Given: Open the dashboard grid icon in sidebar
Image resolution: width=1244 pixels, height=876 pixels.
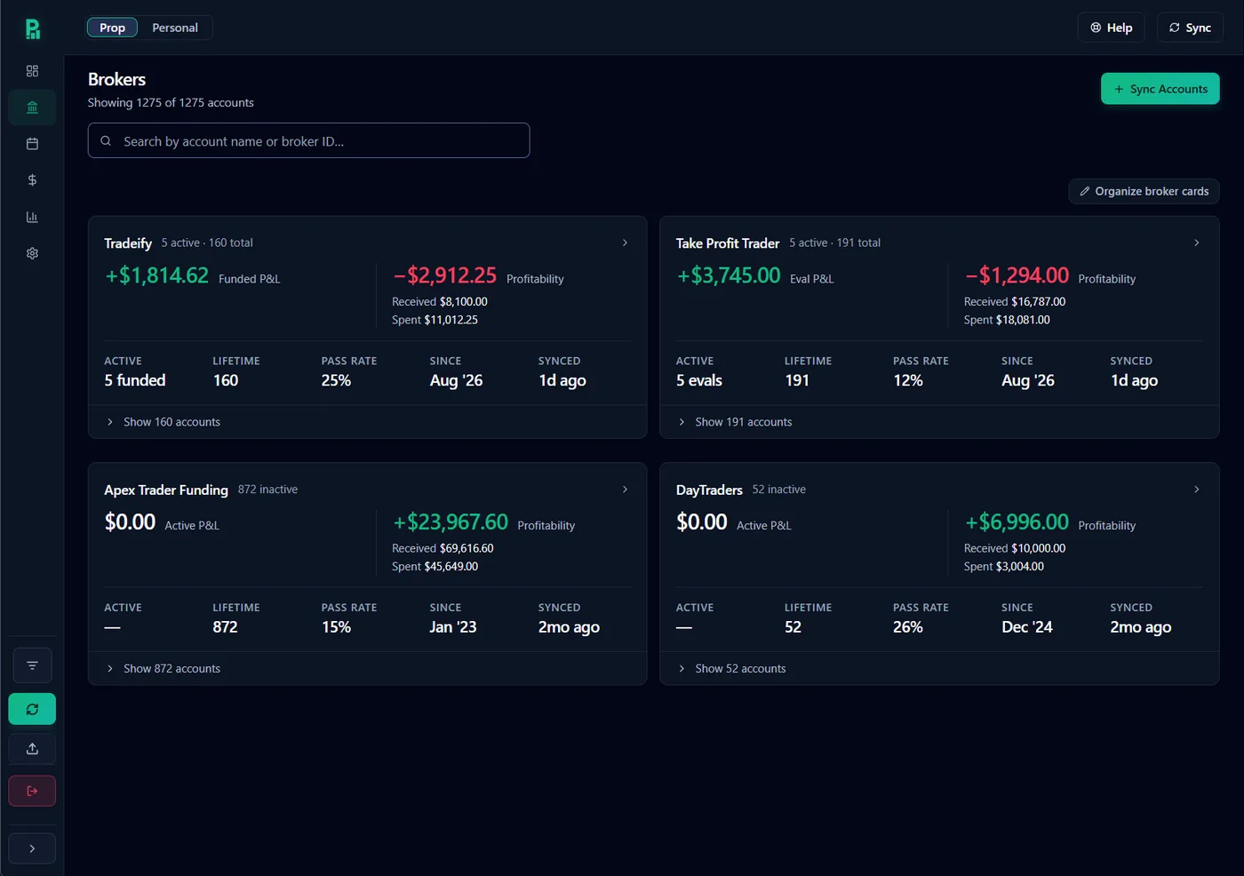Looking at the screenshot, I should point(32,71).
